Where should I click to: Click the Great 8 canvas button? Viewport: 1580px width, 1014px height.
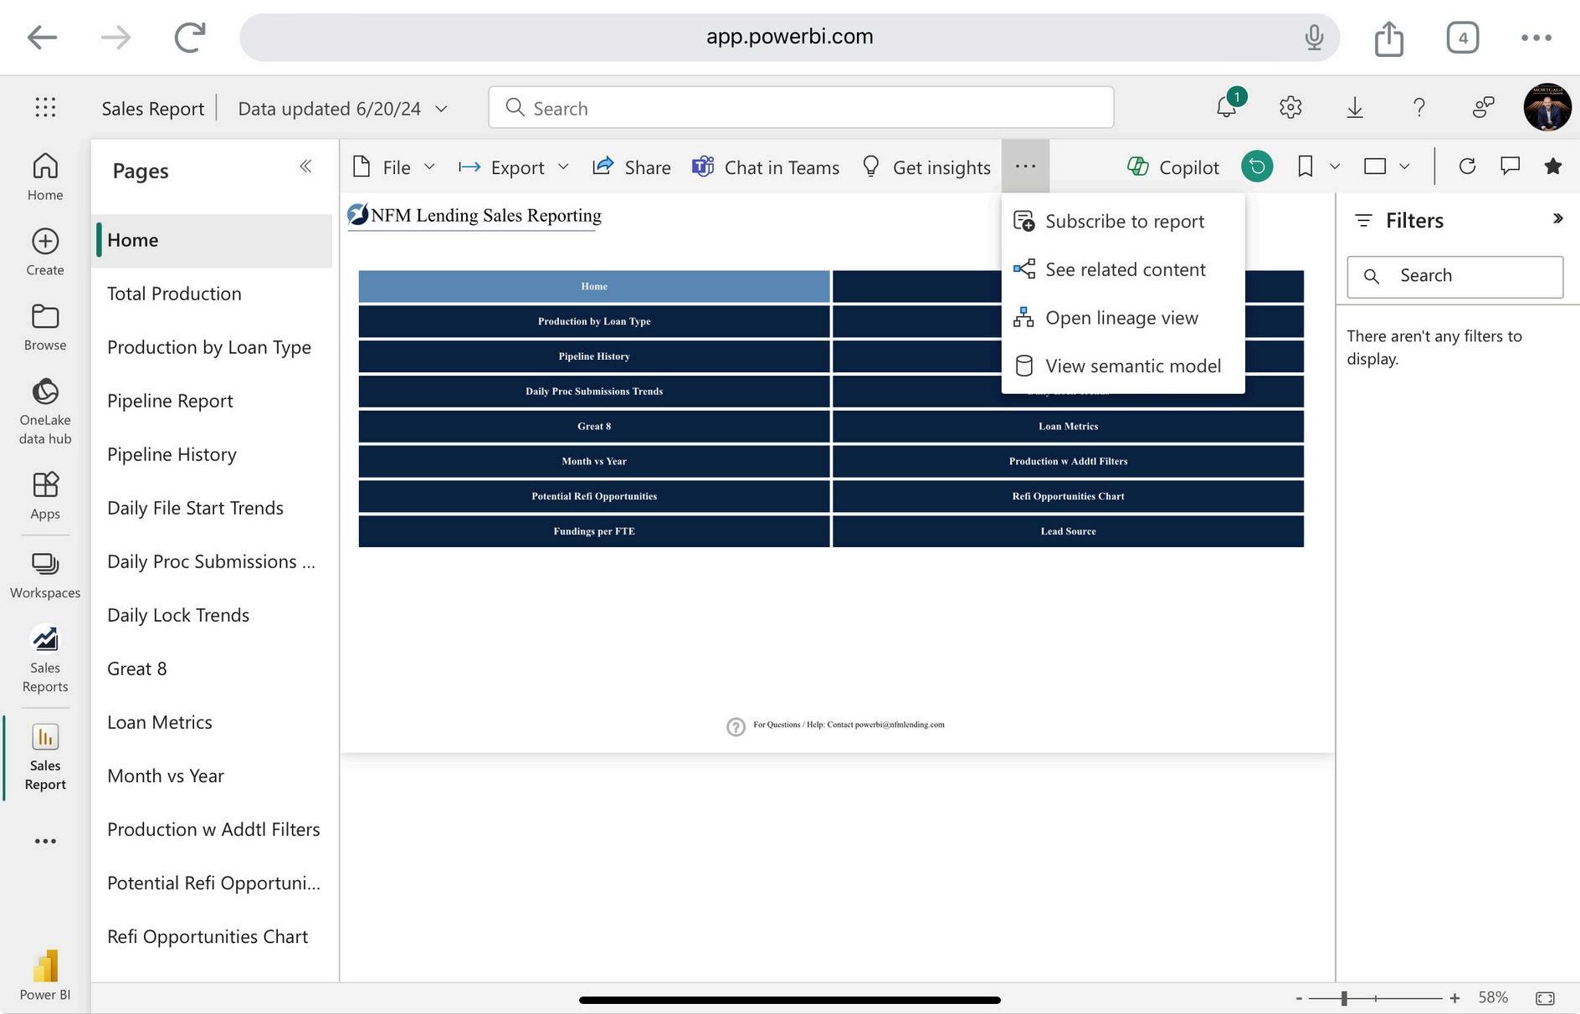[x=594, y=427]
